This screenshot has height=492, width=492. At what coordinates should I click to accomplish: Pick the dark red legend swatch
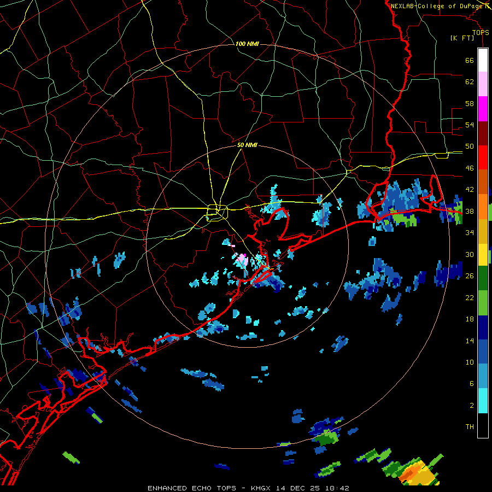point(483,133)
